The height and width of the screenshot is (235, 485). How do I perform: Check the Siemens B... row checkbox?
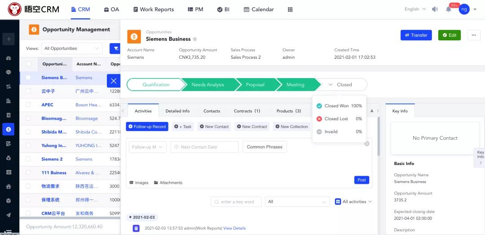click(x=28, y=78)
